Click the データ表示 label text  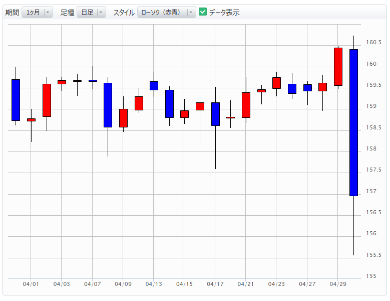[x=224, y=13]
